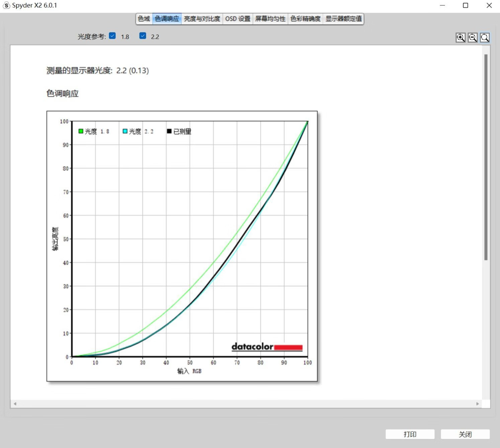The image size is (500, 448).
Task: Click the text 测量的显示器光度: 2.2 (0.13)
Action: [97, 70]
